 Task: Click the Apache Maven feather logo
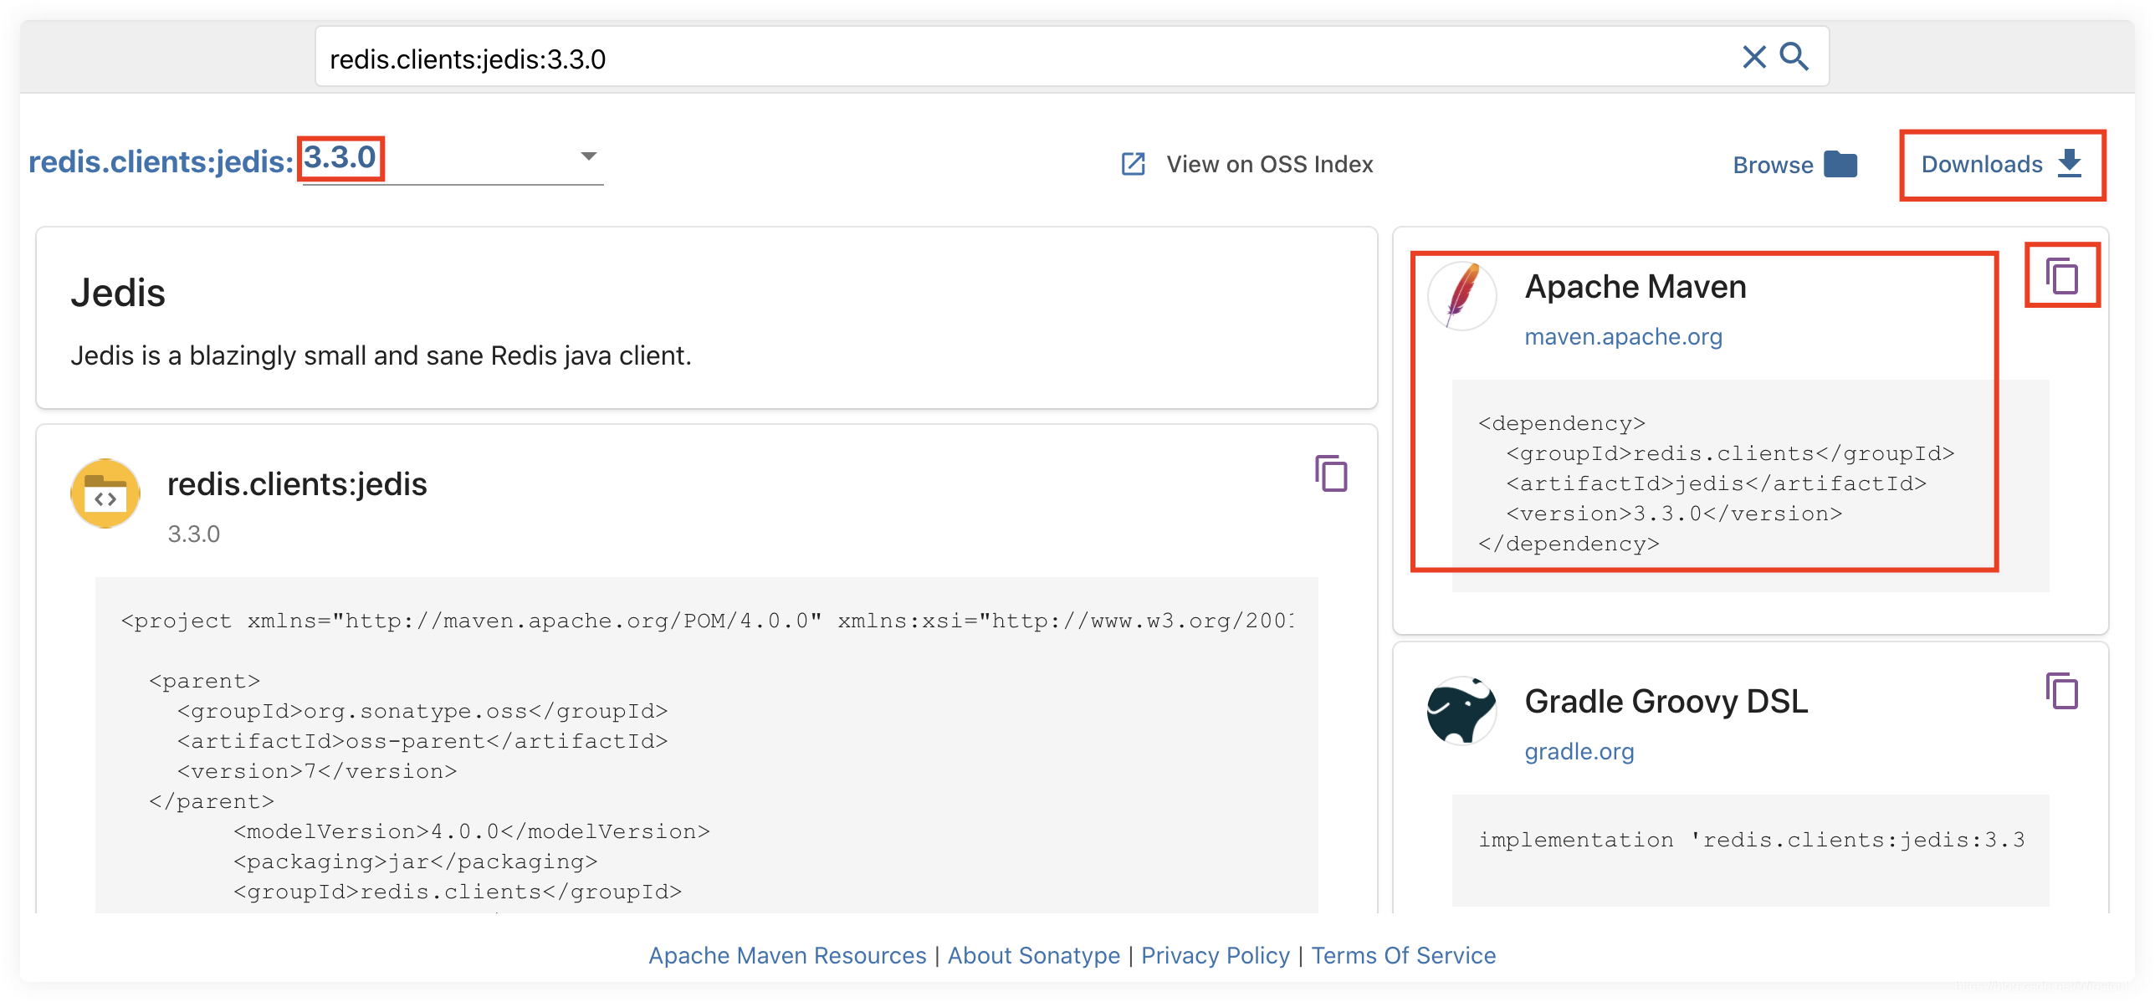click(1462, 296)
